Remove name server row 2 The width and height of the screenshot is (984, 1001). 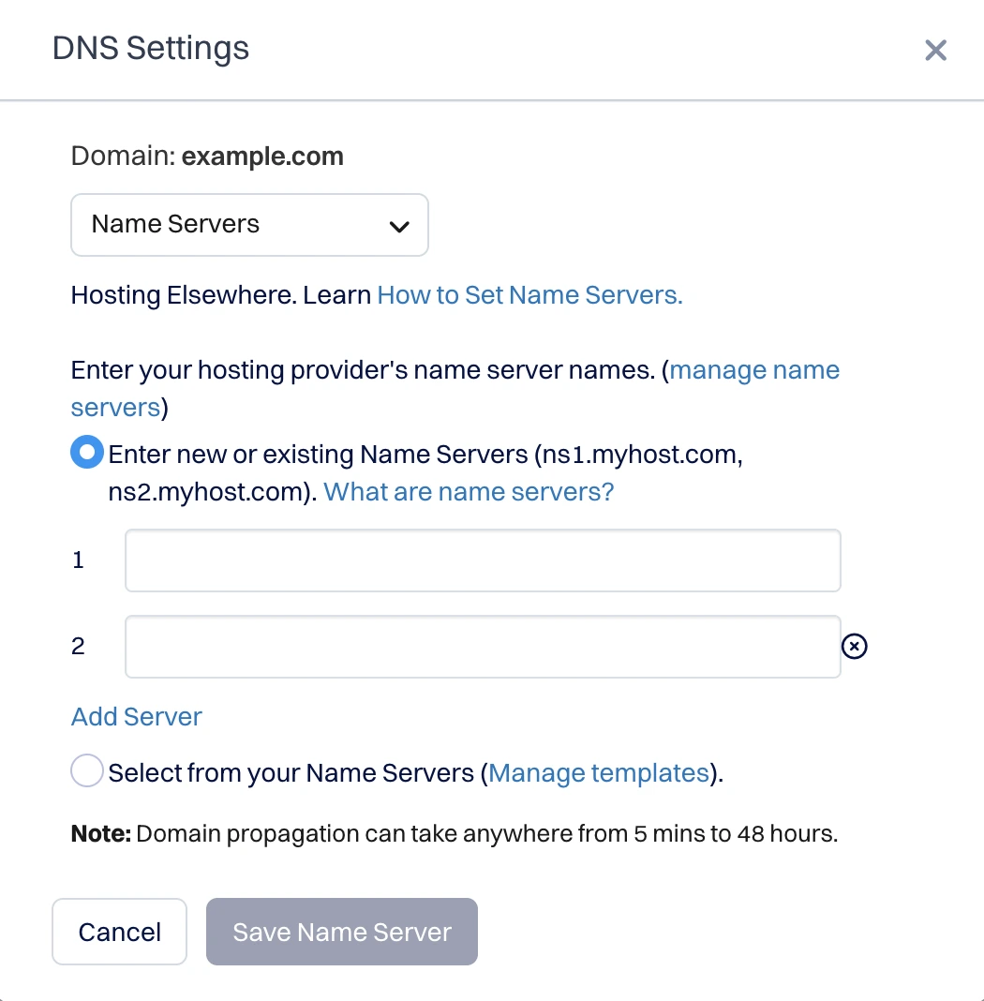tap(855, 646)
